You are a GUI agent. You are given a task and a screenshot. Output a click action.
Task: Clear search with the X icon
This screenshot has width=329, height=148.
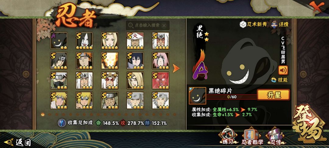[164, 25]
